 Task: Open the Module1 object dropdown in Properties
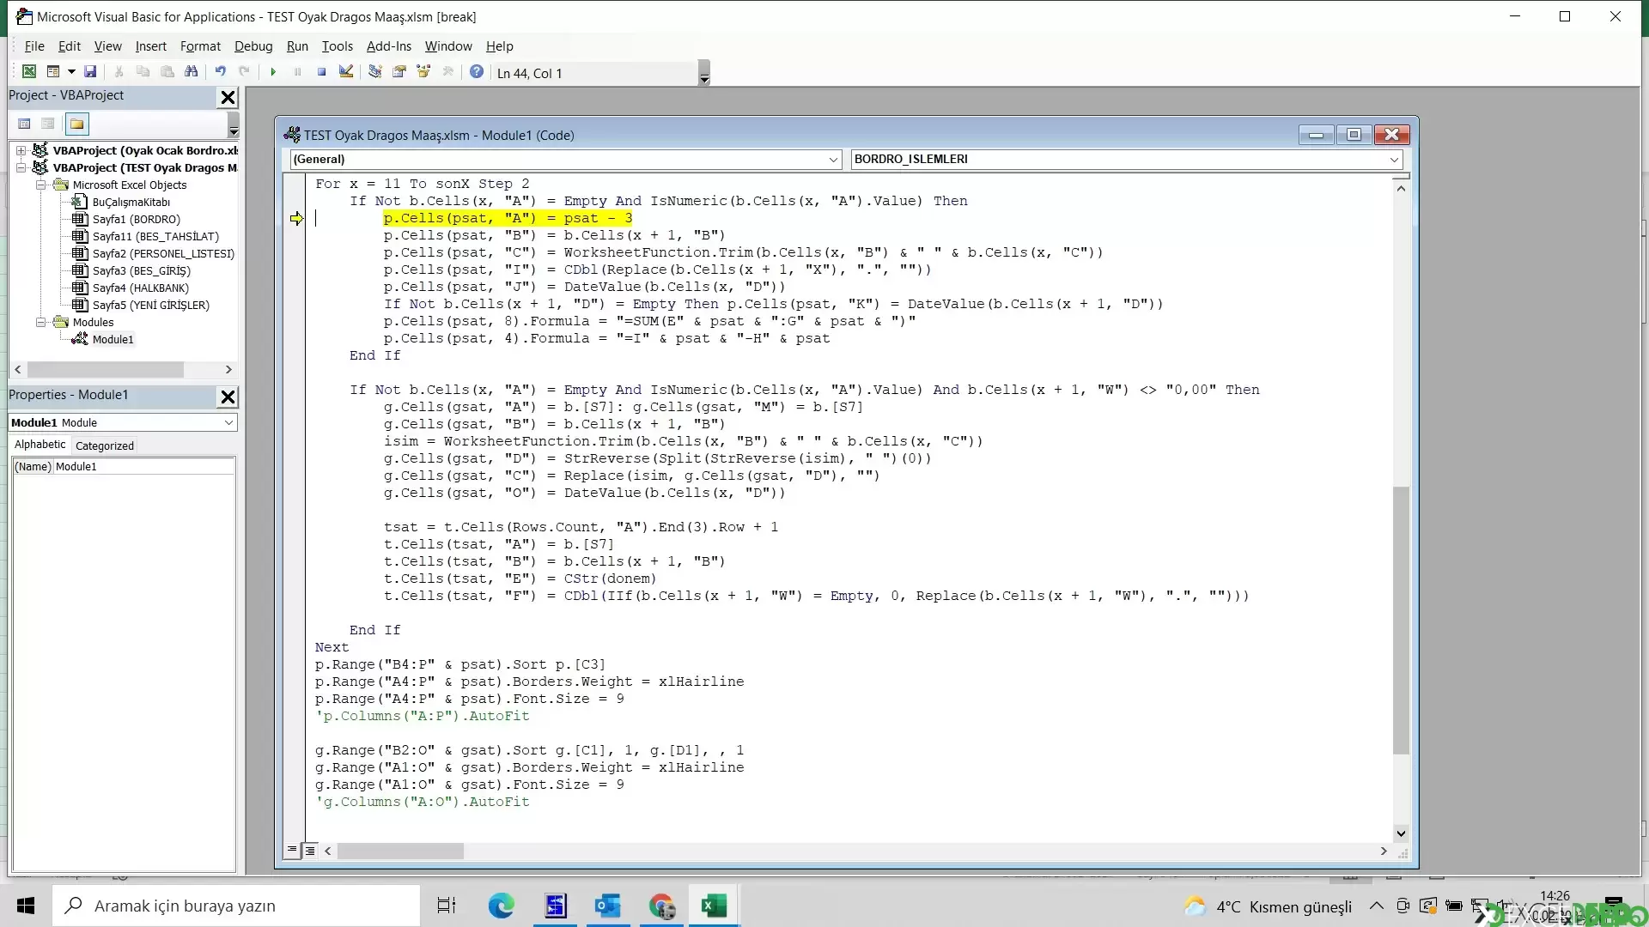[x=228, y=422]
